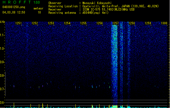The image size is (170, 108).
Task: Click the name Masayuki Kobayashi
Action: click(x=97, y=3)
